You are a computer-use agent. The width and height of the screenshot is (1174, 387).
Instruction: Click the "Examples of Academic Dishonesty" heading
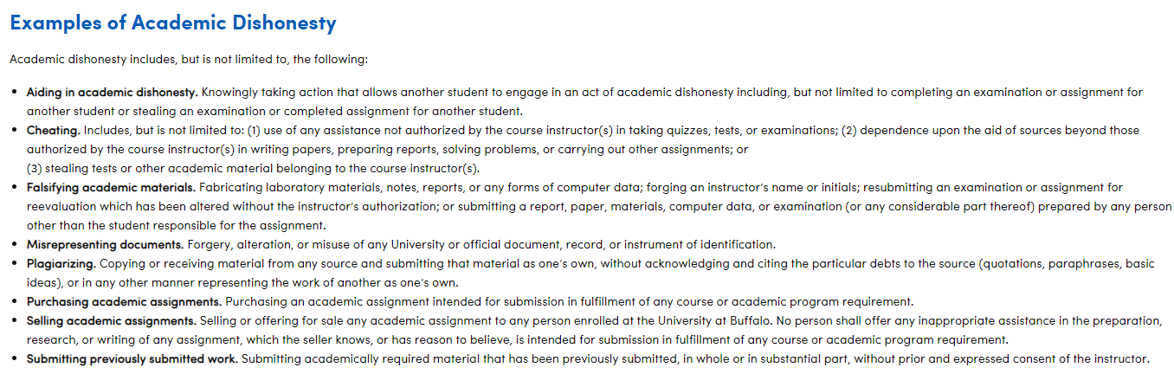173,23
